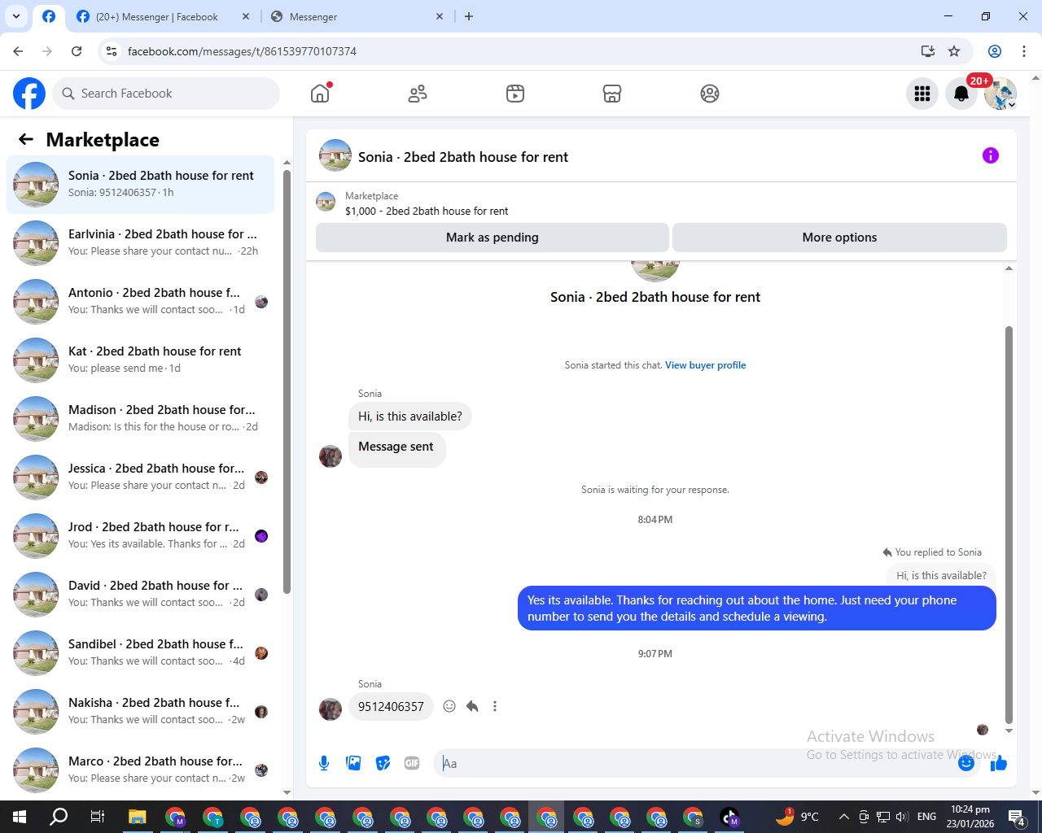Choose a GIF icon
Viewport: 1042px width, 833px height.
412,763
